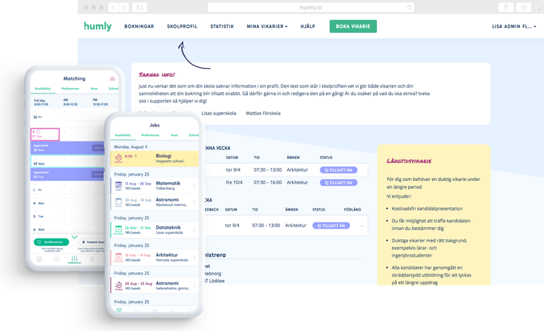The image size is (544, 331).
Task: Click the 07:30 – 16:00 time cell
Action: [267, 182]
